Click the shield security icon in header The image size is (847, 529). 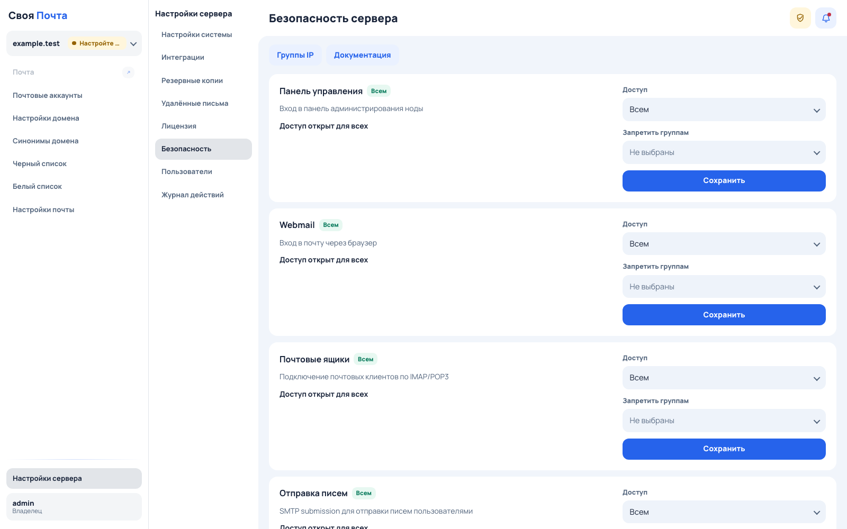800,18
